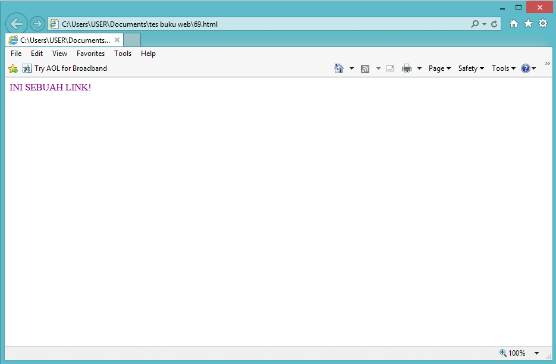Open the Page dropdown in command bar
Screen dimensions: 556x364
pyautogui.click(x=439, y=68)
